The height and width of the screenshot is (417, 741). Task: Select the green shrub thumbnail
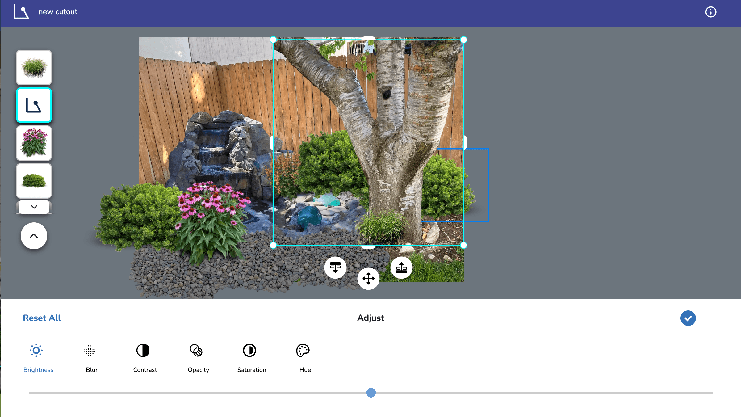pos(34,181)
